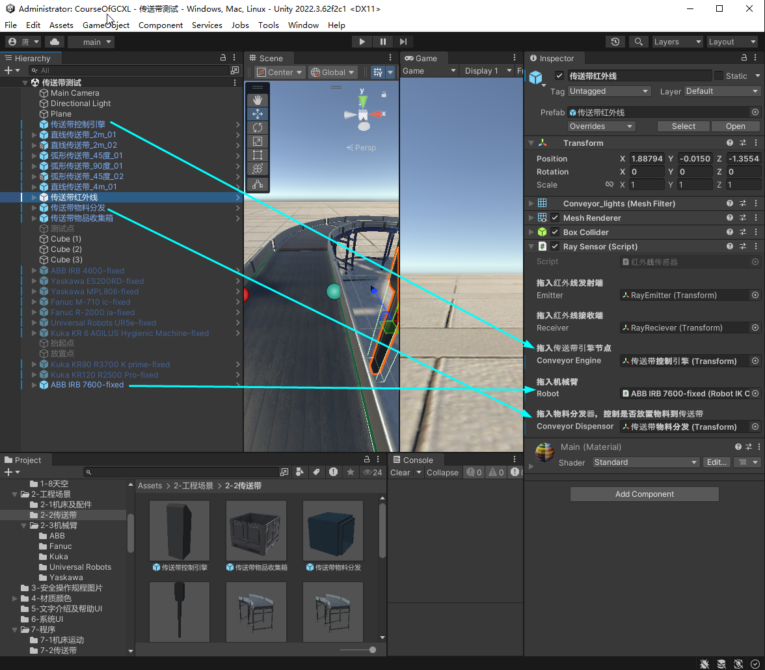Toggle Console info messages filter
The height and width of the screenshot is (670, 765).
[x=474, y=472]
